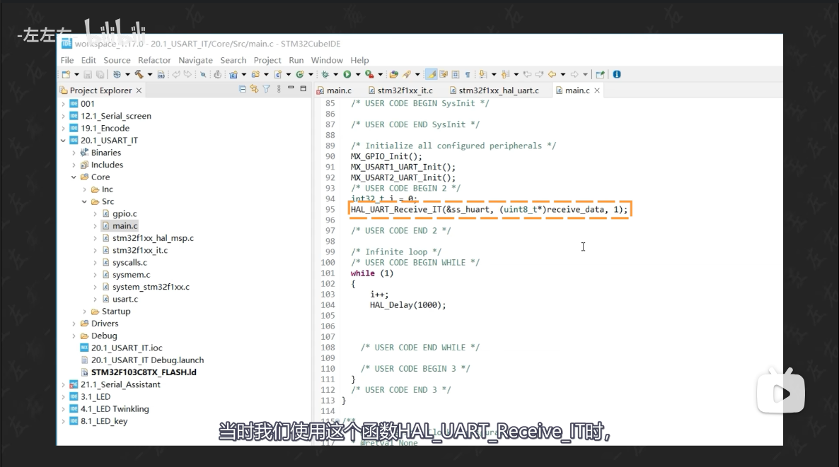This screenshot has height=467, width=839.
Task: Start debugging with the green bug icon
Action: point(325,74)
